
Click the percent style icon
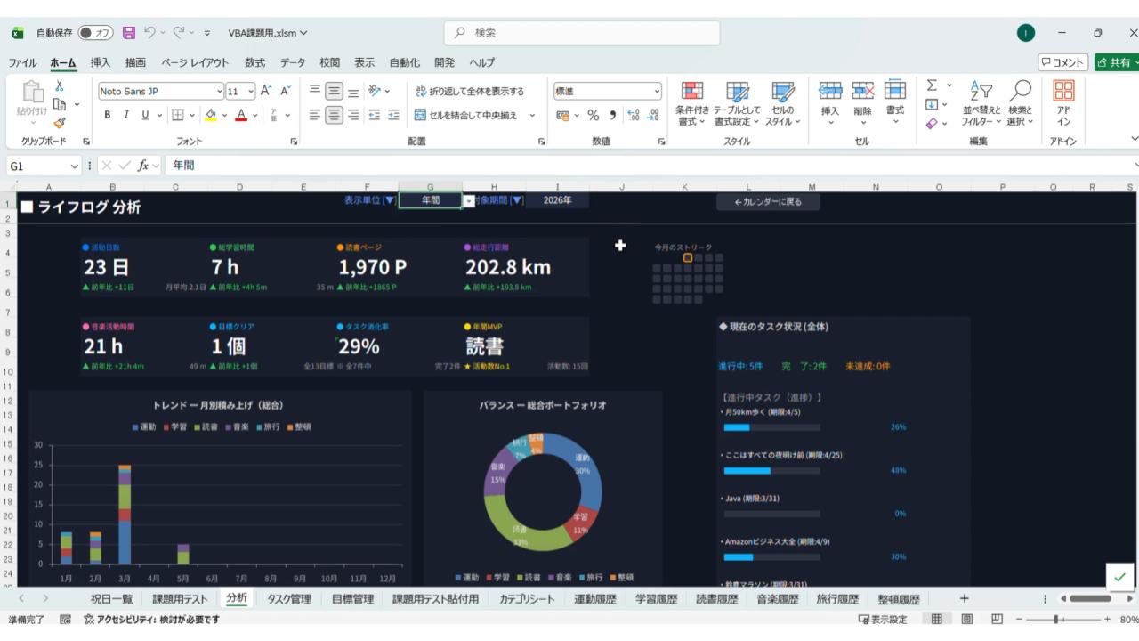(x=592, y=115)
